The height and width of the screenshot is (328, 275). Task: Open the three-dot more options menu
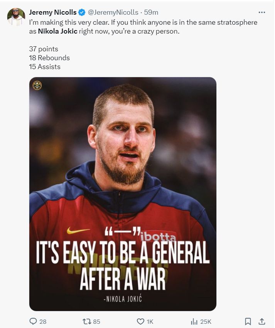click(x=262, y=12)
